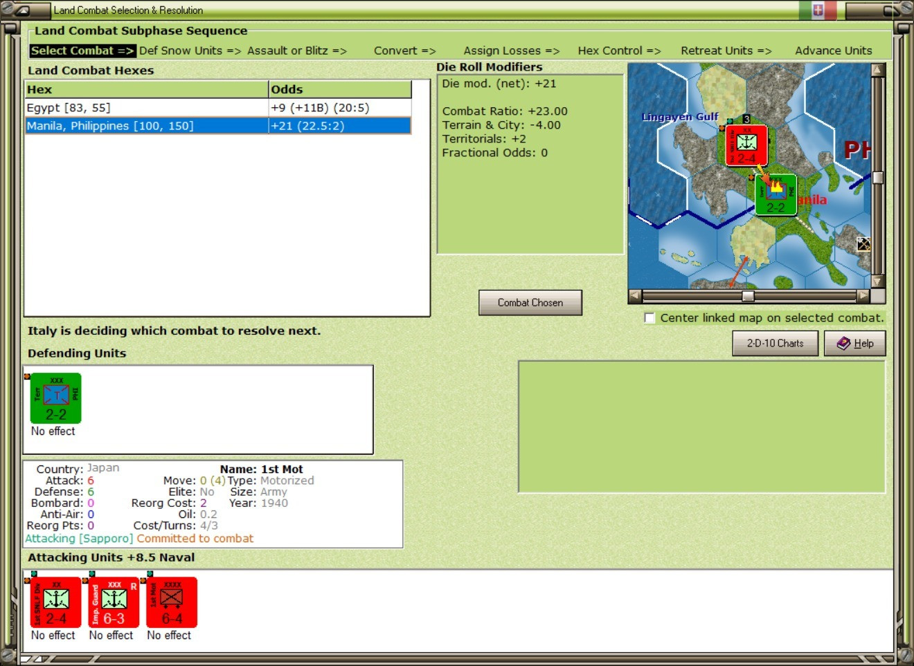Select the attacking 1st SNLF 2-4 counter
Viewport: 914px width, 666px height.
point(56,602)
